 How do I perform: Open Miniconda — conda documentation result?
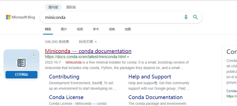point(88,51)
